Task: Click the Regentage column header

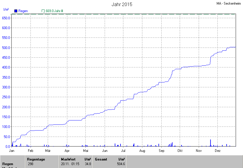Action: pos(36,159)
